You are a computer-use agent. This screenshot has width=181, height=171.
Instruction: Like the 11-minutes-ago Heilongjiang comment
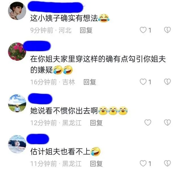(x=143, y=163)
